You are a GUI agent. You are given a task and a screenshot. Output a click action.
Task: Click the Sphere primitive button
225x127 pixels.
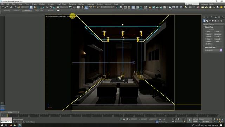click(x=208, y=34)
